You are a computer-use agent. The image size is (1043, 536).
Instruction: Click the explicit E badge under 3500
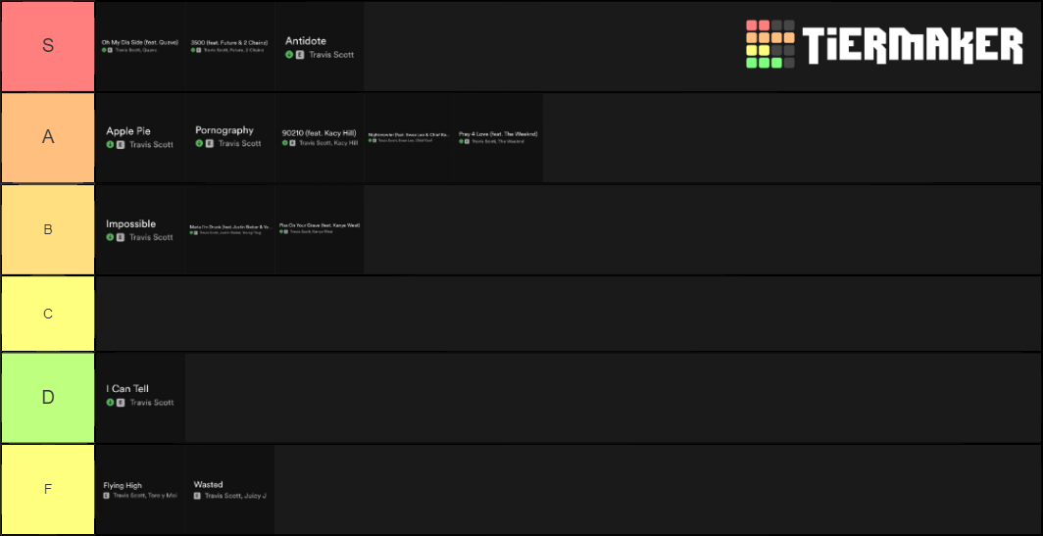pos(199,50)
